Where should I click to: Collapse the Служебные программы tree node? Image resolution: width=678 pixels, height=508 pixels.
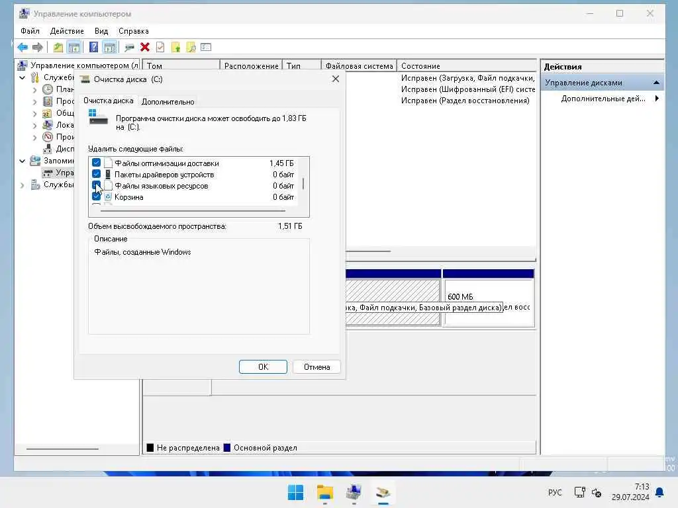[23, 78]
